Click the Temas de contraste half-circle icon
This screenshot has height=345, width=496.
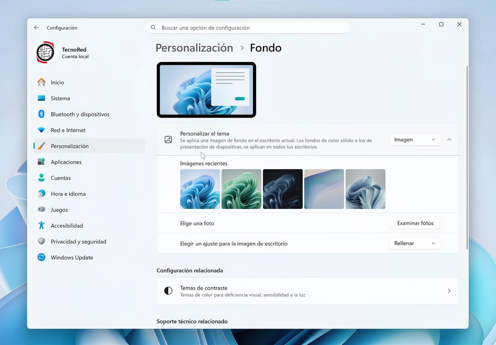point(168,291)
